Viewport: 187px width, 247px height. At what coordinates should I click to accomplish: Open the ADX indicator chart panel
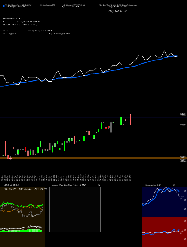point(22,202)
